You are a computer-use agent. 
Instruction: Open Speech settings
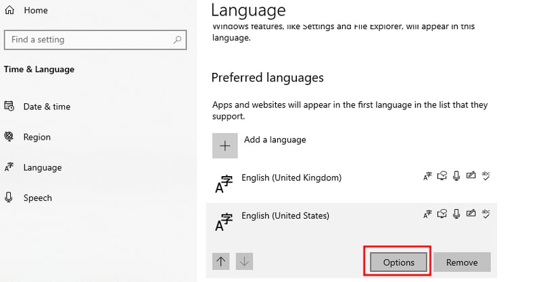pyautogui.click(x=28, y=198)
